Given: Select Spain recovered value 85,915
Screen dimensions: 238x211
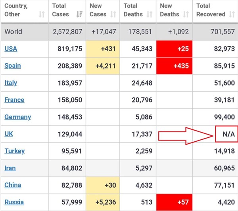Looking at the screenshot, I should (225, 66).
